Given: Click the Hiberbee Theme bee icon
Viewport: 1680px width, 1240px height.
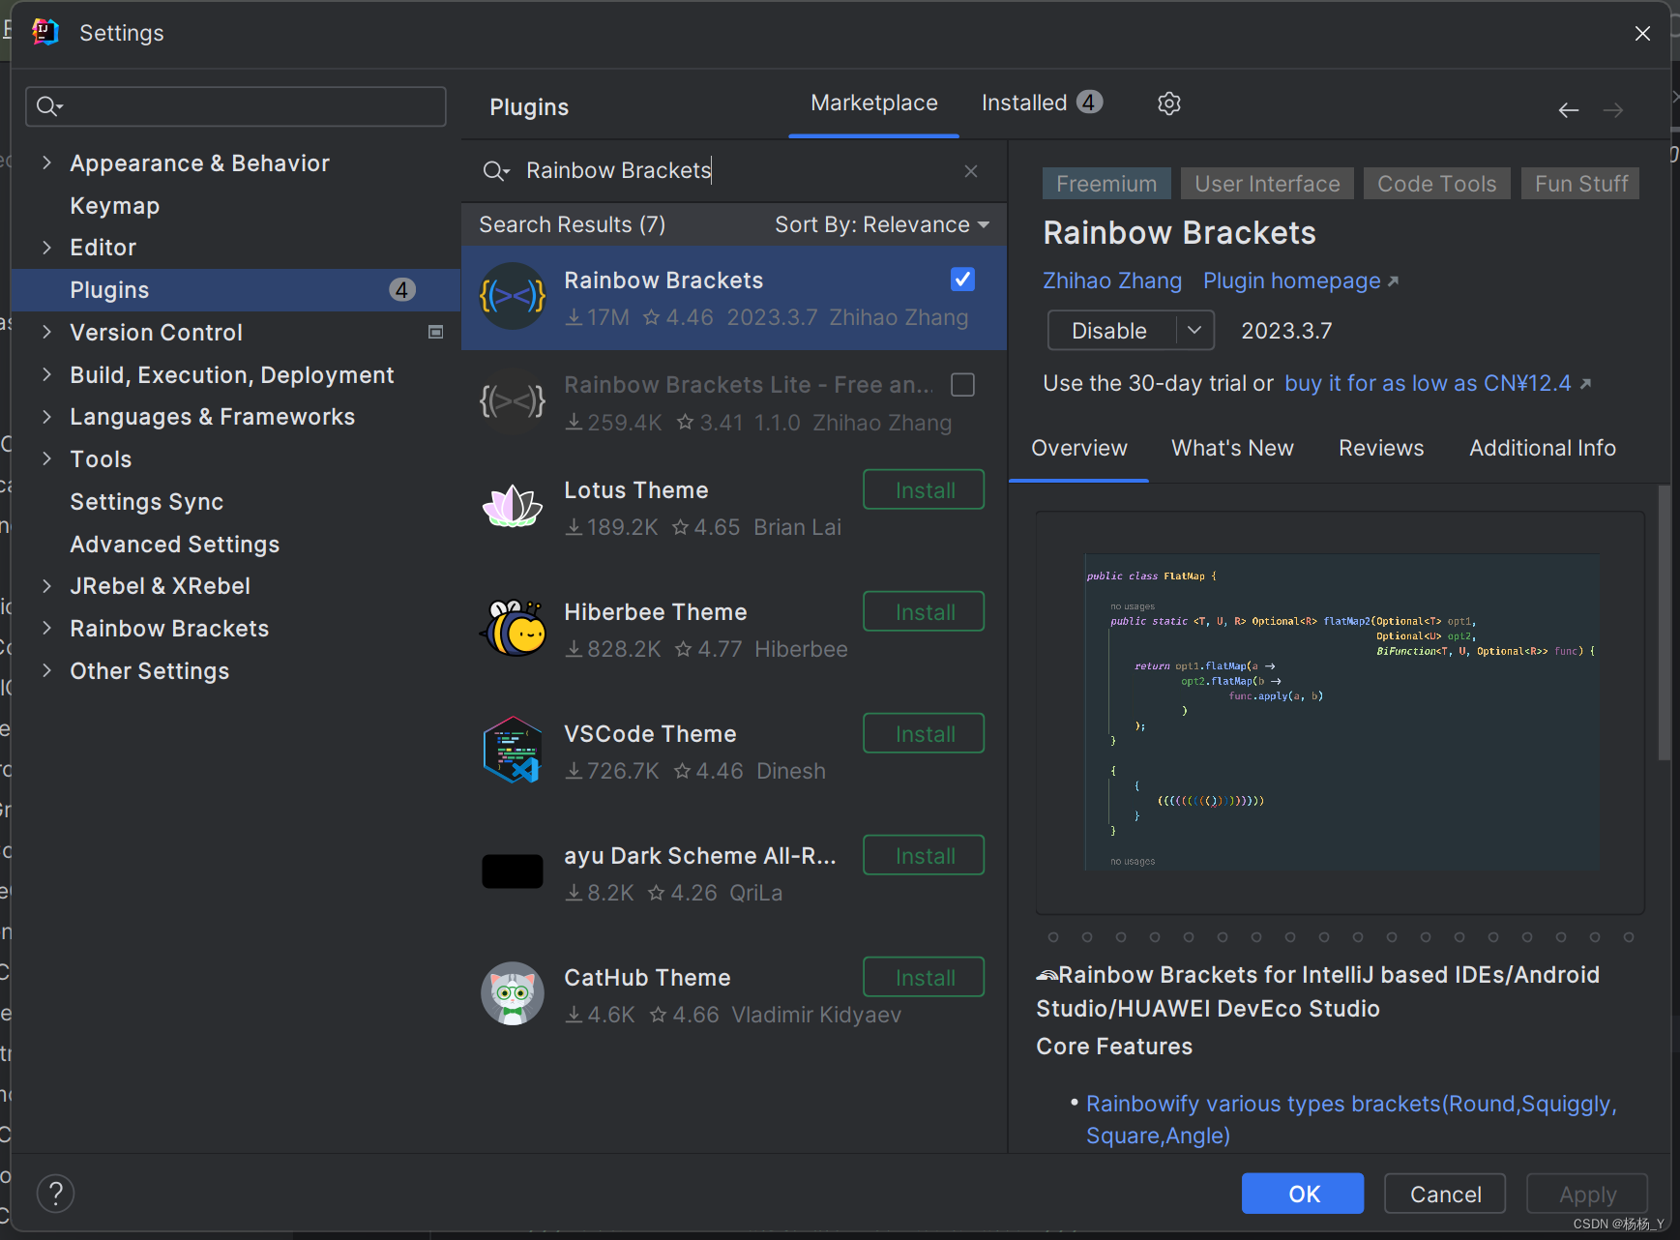Looking at the screenshot, I should [513, 628].
